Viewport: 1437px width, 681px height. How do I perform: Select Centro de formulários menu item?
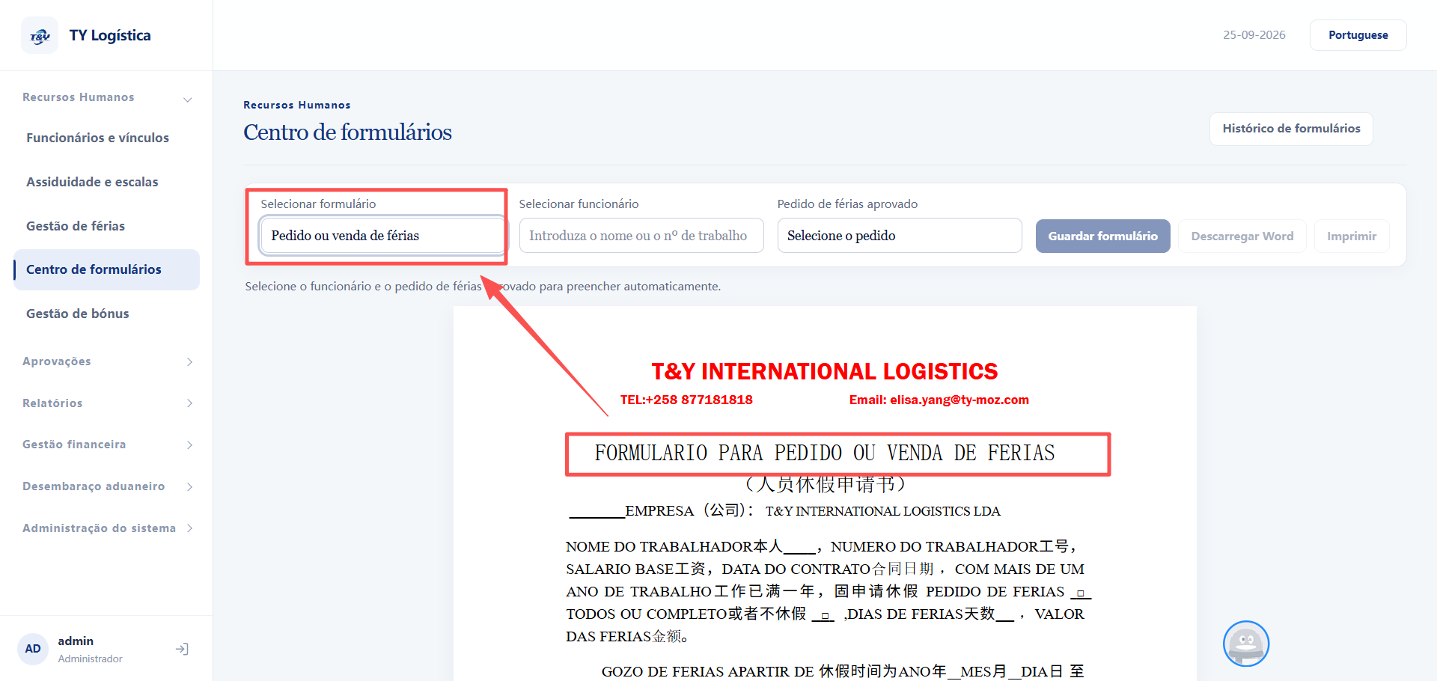(x=106, y=269)
